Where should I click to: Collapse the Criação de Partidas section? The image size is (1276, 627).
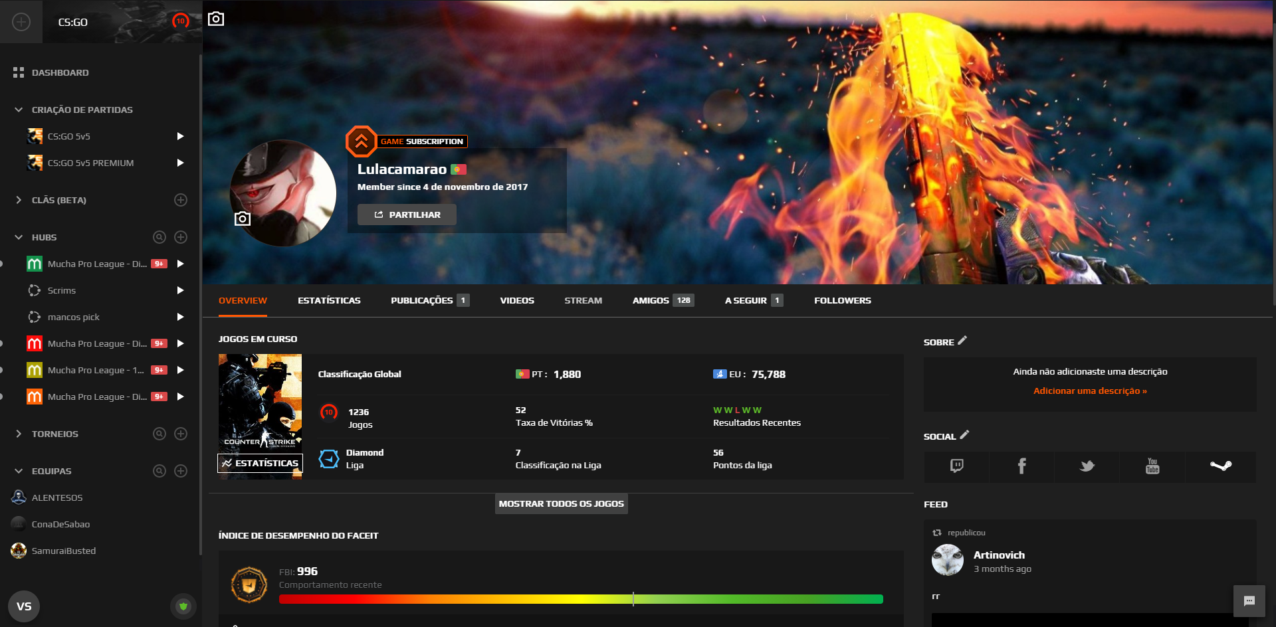click(x=19, y=110)
